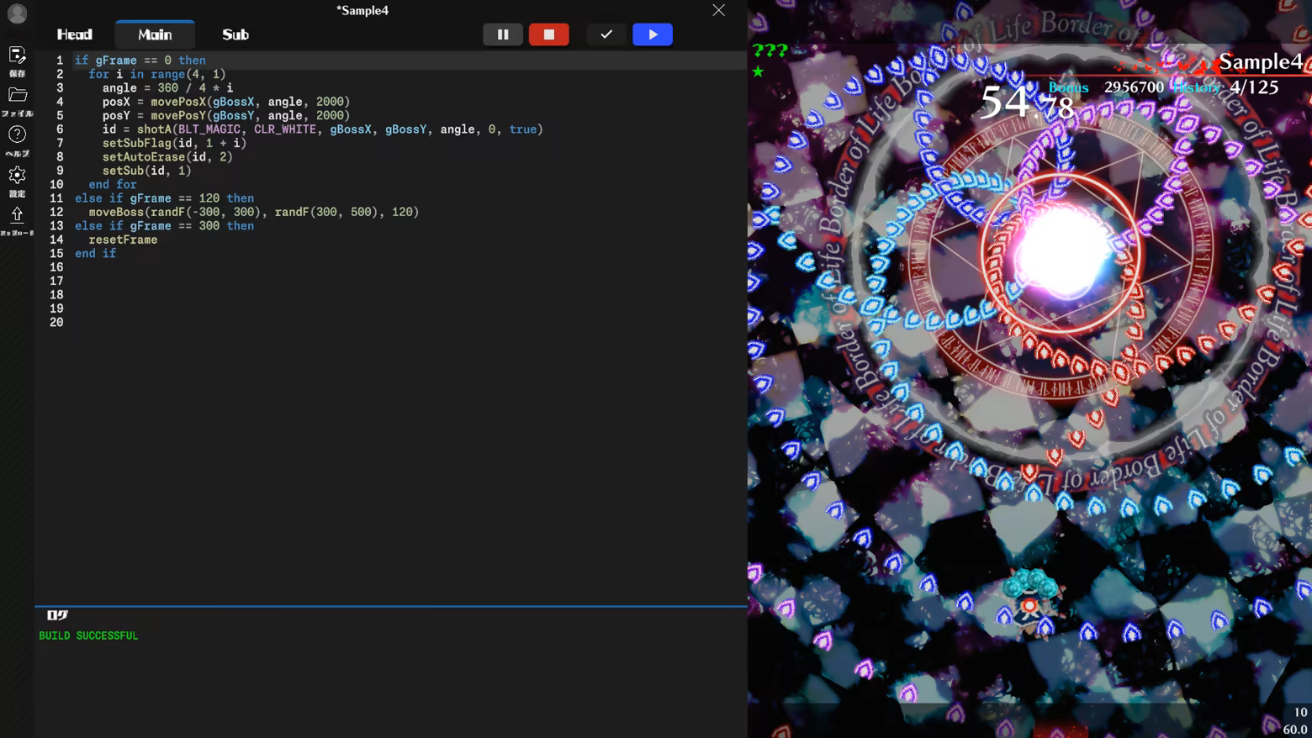Click the ログ panel label
This screenshot has width=1312, height=738.
coord(57,615)
